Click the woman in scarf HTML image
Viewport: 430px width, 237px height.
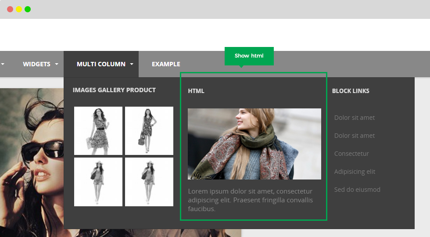(x=254, y=144)
